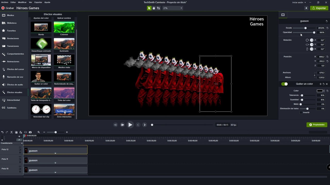The width and height of the screenshot is (330, 185).
Task: Open the Exportar menu in the menu bar
Action: point(38,2)
